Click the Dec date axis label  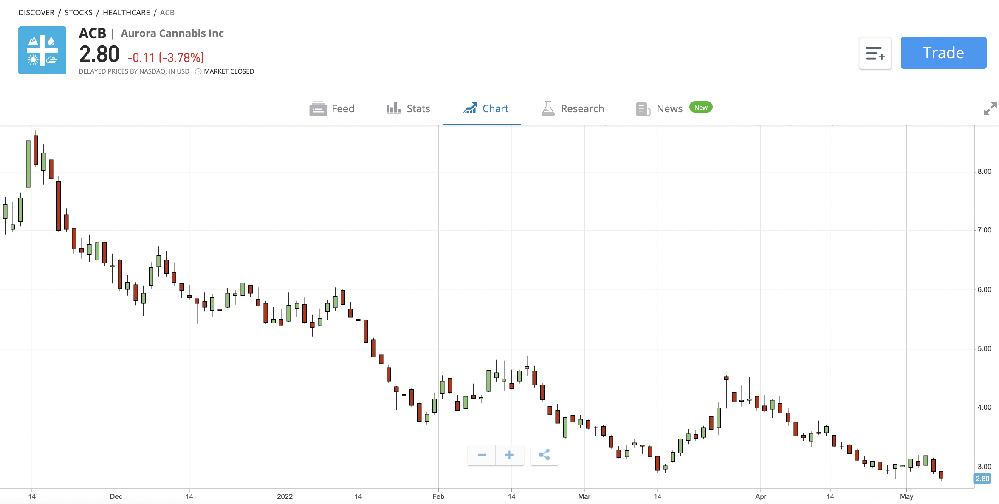116,496
